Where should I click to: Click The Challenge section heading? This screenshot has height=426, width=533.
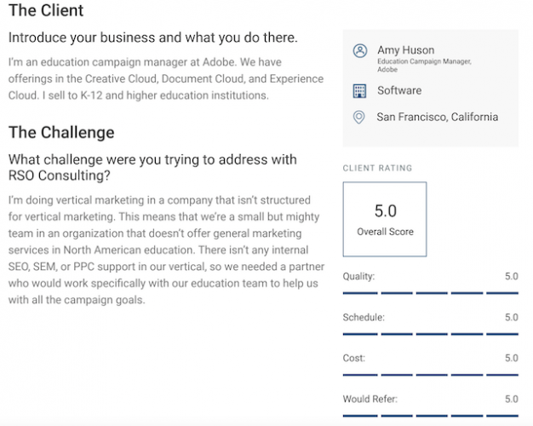60,133
